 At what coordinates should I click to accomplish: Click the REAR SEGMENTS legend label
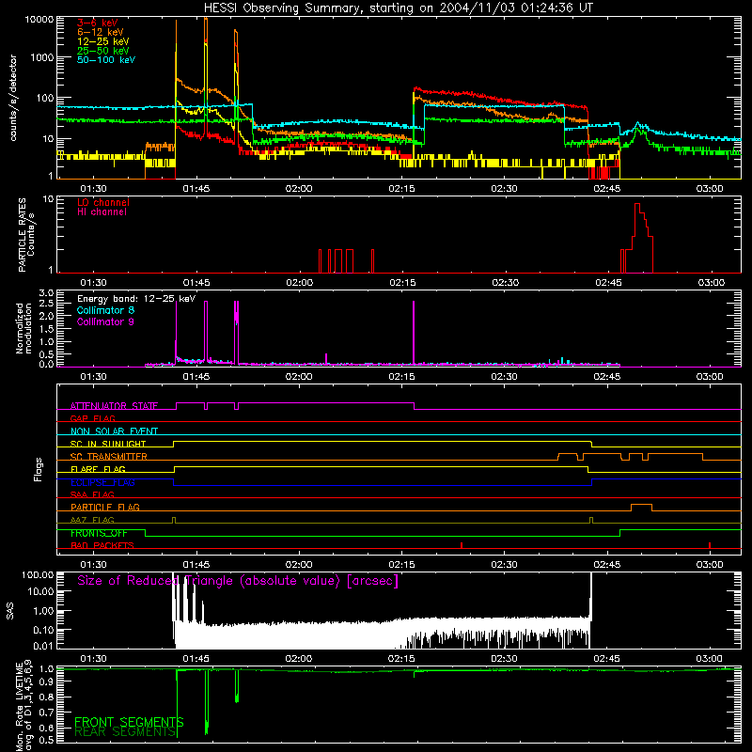pyautogui.click(x=126, y=731)
